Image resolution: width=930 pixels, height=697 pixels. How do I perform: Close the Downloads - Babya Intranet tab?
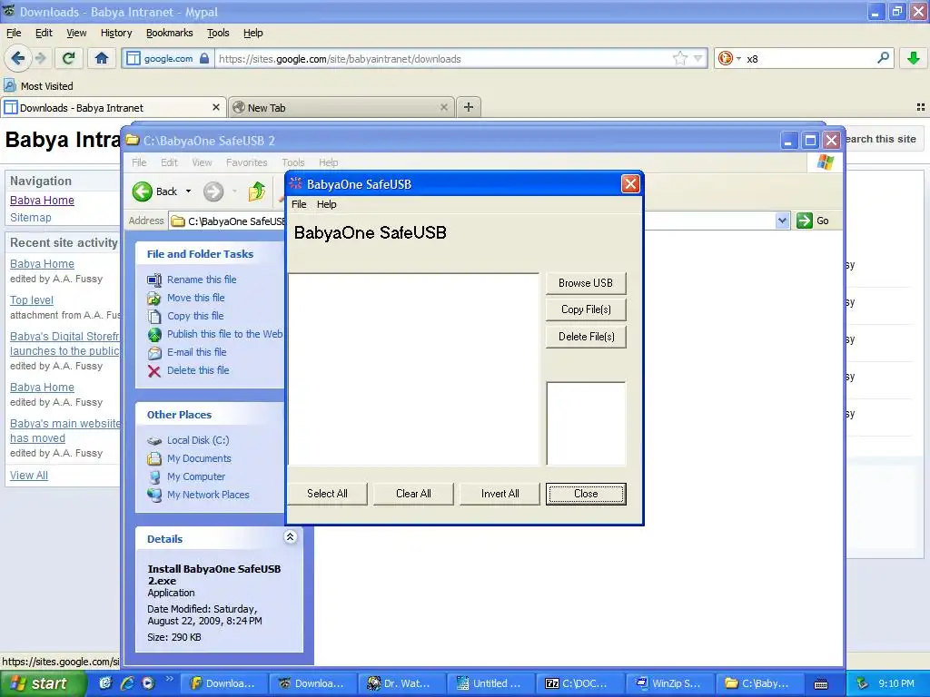(216, 107)
